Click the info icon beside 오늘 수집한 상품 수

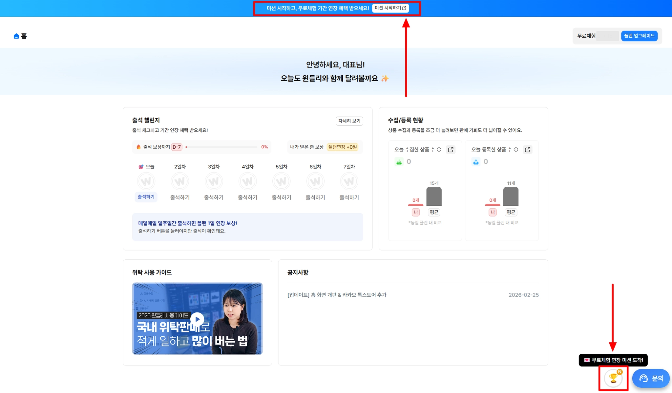(439, 150)
